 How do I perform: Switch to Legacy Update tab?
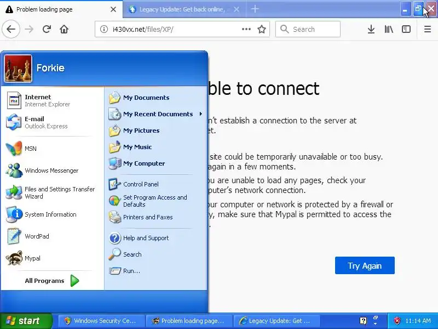[x=185, y=9]
